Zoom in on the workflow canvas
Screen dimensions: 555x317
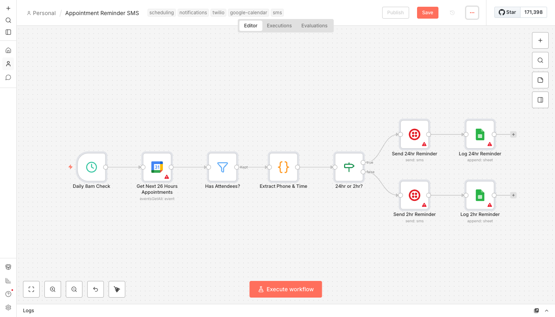(x=53, y=289)
